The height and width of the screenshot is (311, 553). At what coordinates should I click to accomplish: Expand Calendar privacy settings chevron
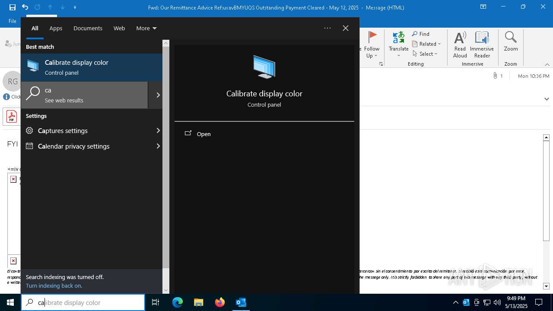158,146
